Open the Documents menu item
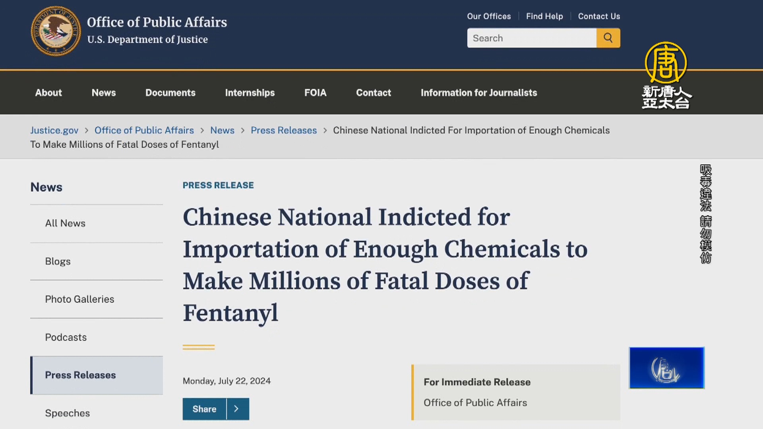The width and height of the screenshot is (763, 429). pyautogui.click(x=170, y=93)
